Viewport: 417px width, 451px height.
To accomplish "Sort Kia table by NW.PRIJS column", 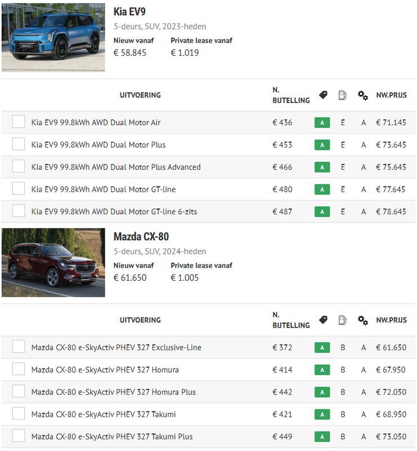I will (x=391, y=95).
